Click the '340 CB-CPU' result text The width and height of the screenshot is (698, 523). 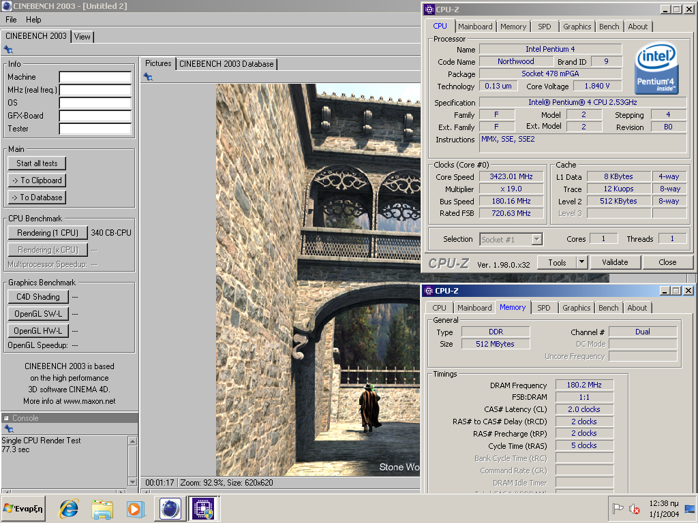(111, 233)
